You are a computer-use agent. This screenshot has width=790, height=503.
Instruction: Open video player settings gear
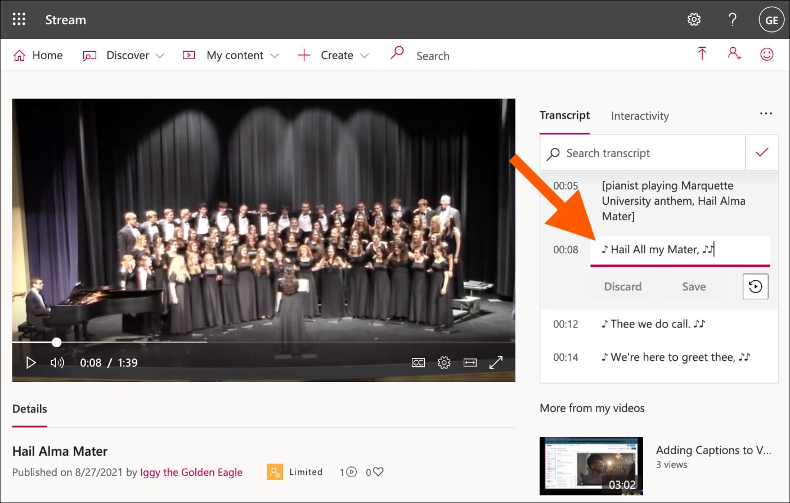coord(444,362)
